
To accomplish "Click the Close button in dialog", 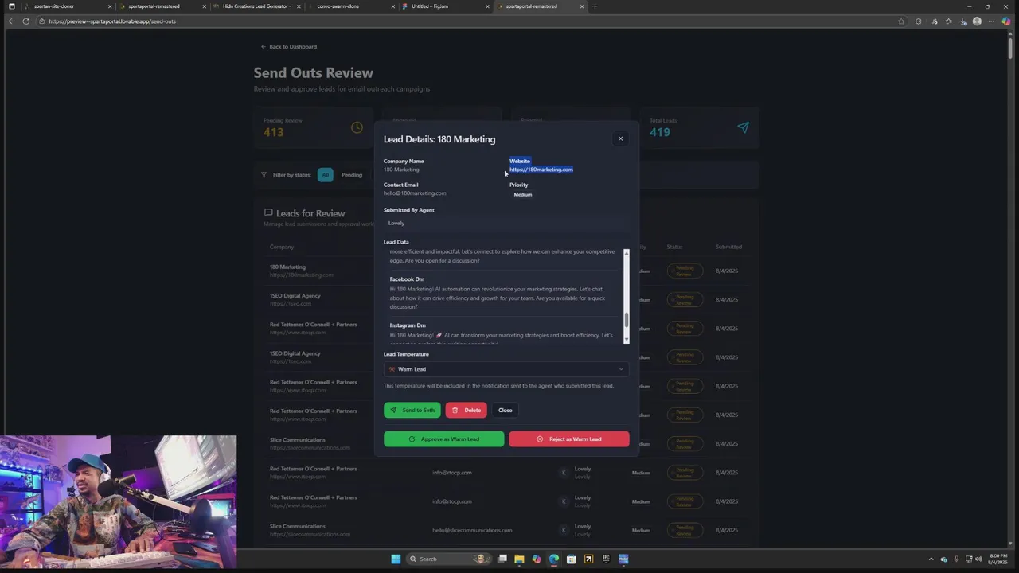I will tap(506, 410).
